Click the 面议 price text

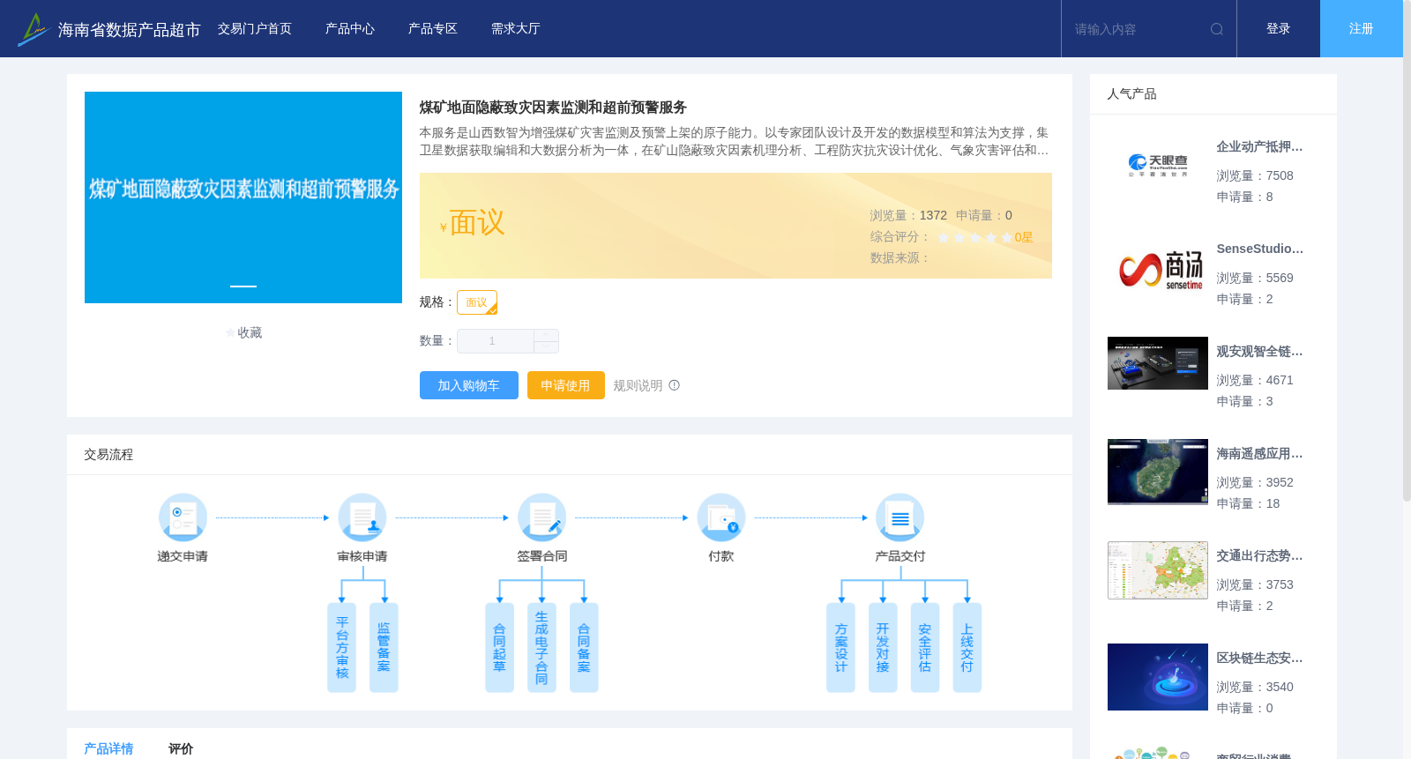click(x=477, y=223)
